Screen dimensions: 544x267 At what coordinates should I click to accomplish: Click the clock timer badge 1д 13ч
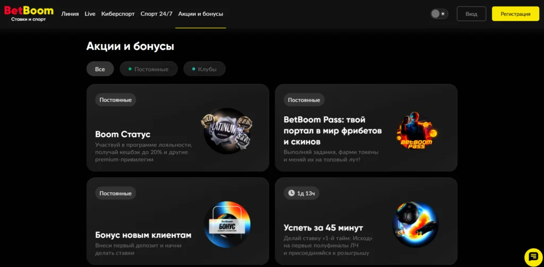302,193
